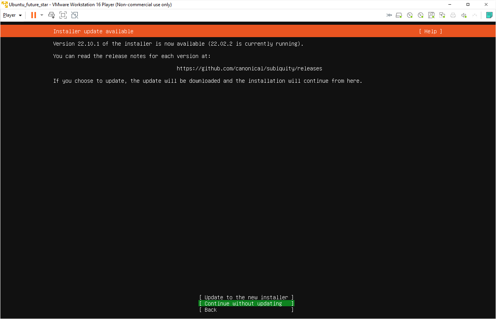Send Ctrl+Alt+Del to the virtual machine

pyautogui.click(x=51, y=15)
